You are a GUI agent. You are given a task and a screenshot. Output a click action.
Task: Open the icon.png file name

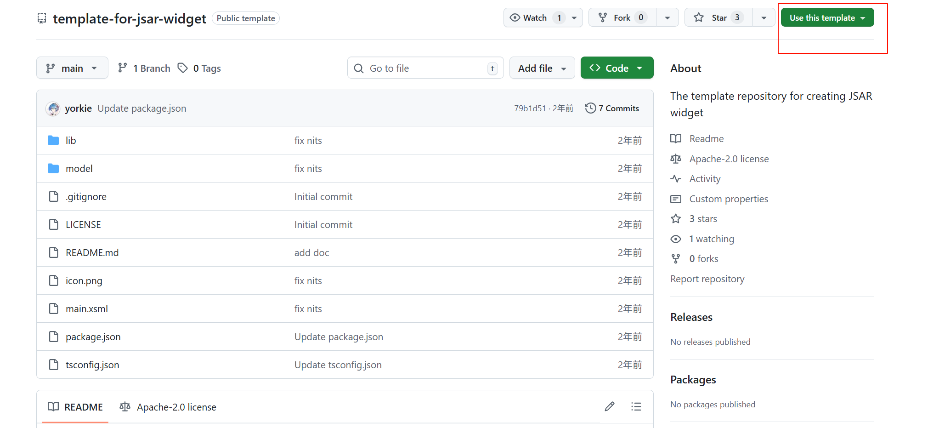pyautogui.click(x=84, y=280)
